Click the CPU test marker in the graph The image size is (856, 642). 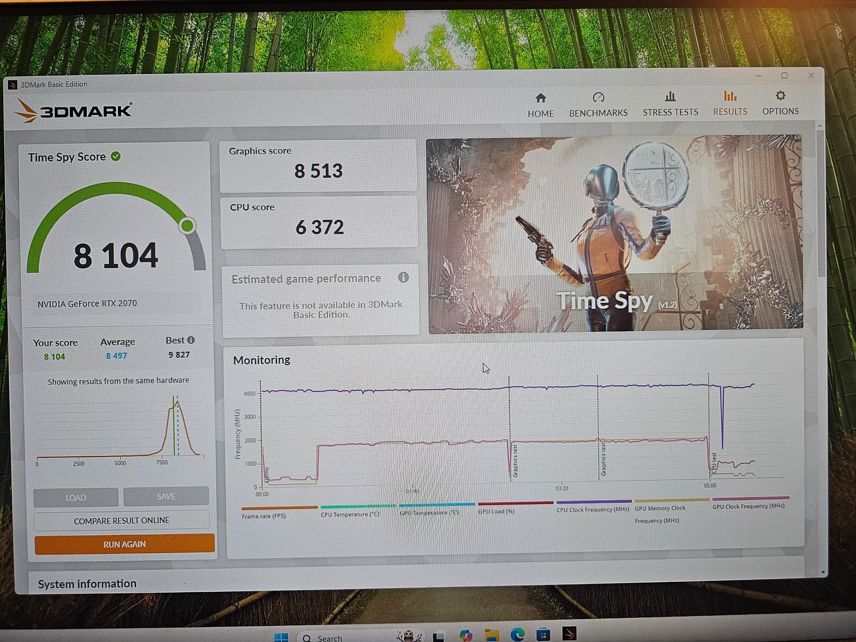tap(714, 463)
